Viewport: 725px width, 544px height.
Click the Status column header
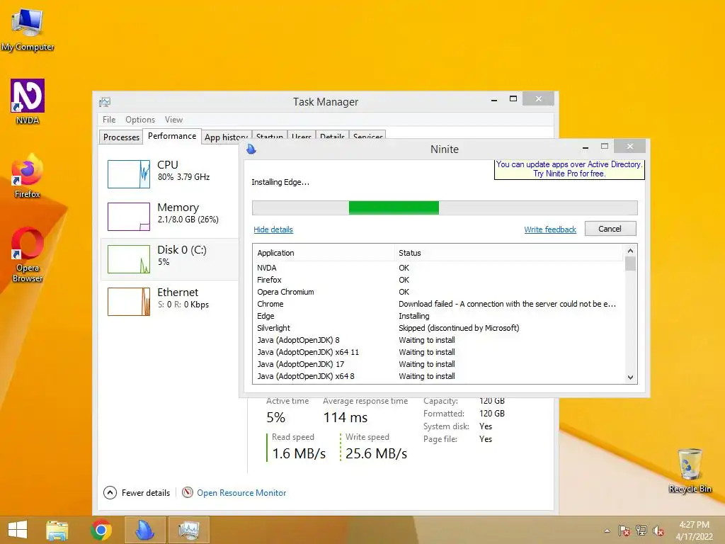508,253
